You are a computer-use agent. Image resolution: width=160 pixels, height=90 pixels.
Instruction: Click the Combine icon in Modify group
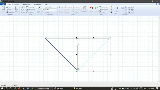65,7
